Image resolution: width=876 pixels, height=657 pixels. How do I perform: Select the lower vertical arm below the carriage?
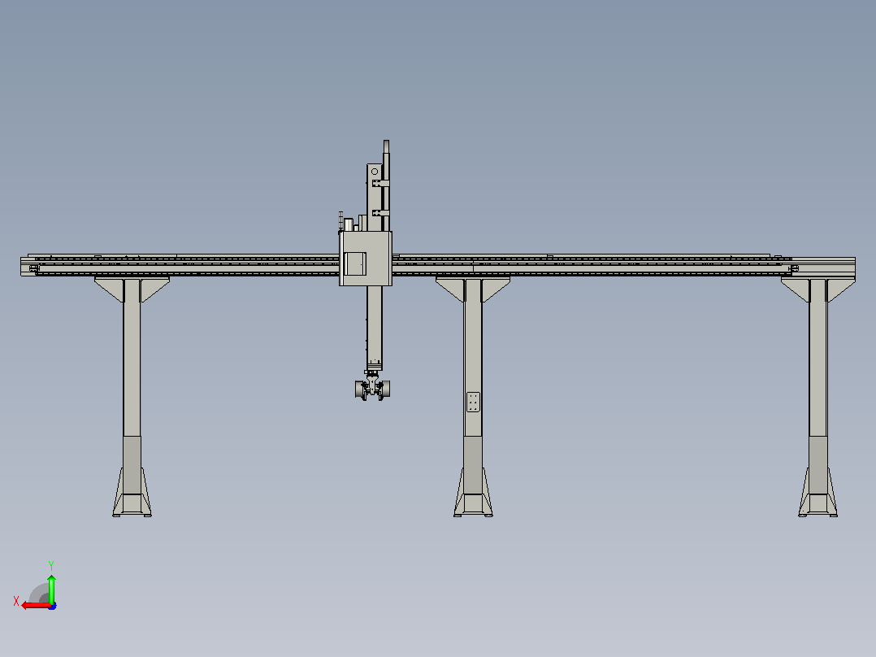375,328
